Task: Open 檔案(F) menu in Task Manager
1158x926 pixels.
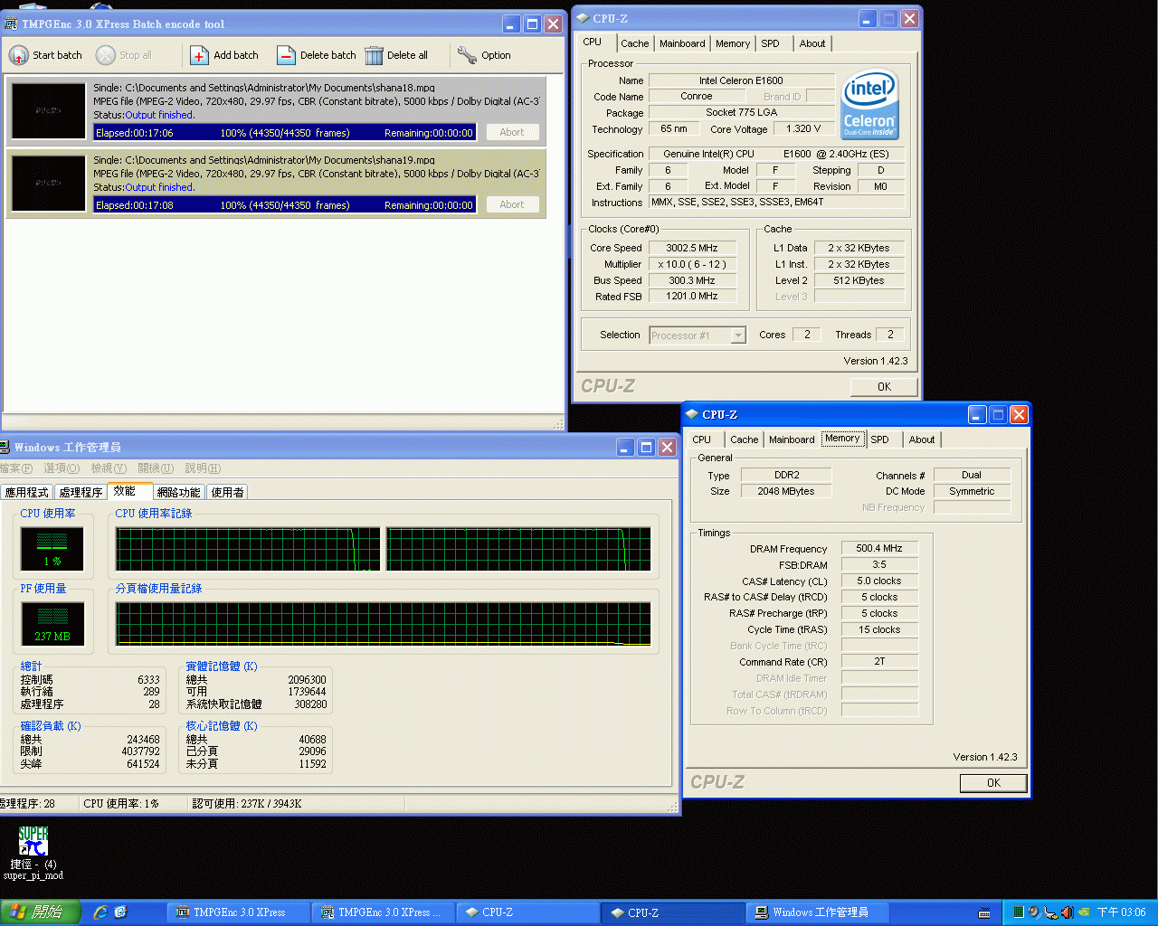Action: 16,468
